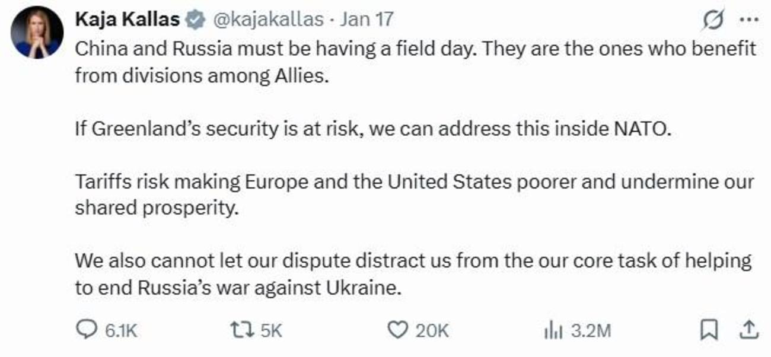Click the verified checkmark badge
Screen dimensions: 771x357
click(194, 18)
